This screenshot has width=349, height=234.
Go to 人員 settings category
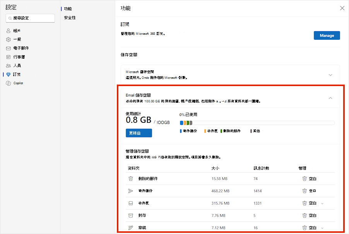[x=17, y=66]
